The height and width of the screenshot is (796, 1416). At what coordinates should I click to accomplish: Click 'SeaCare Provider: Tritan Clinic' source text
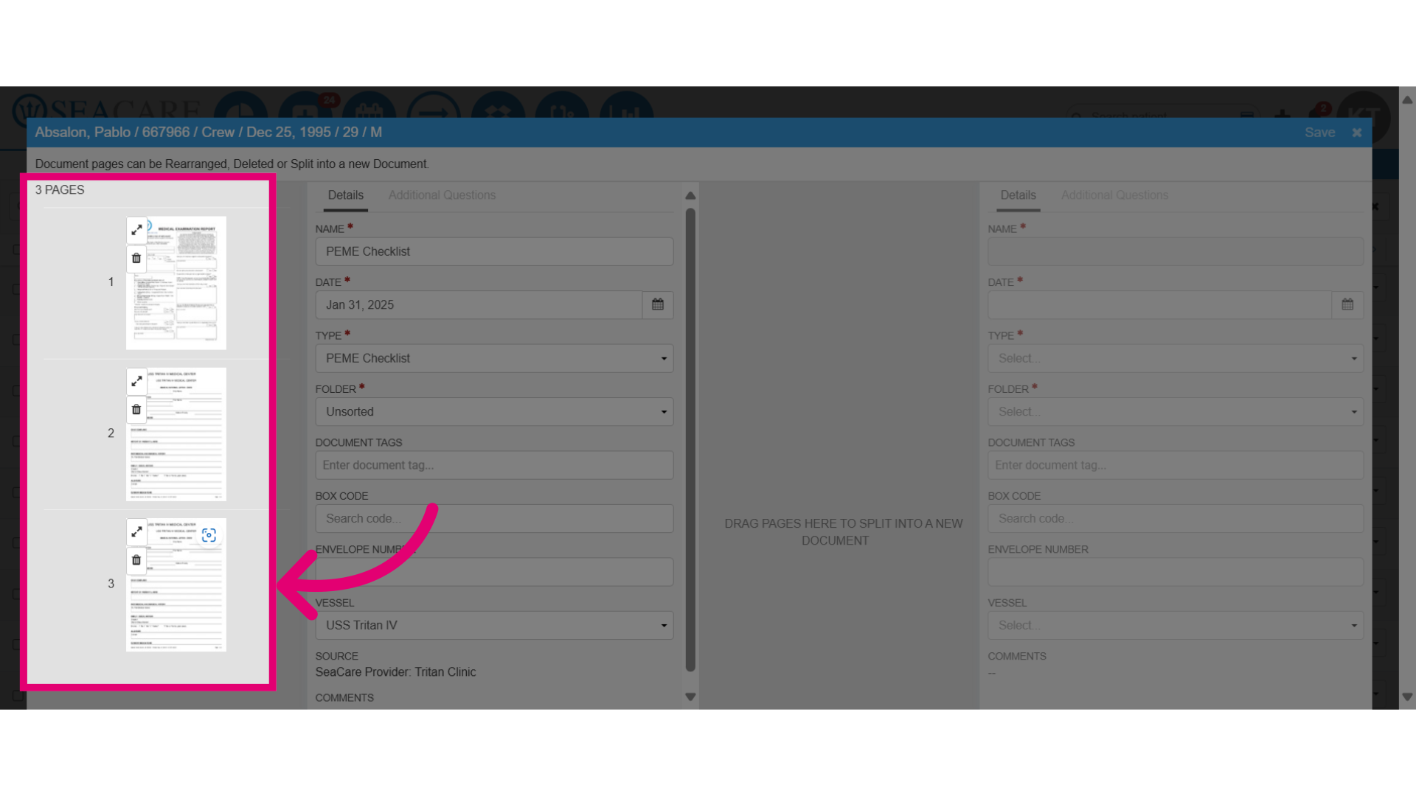tap(395, 672)
